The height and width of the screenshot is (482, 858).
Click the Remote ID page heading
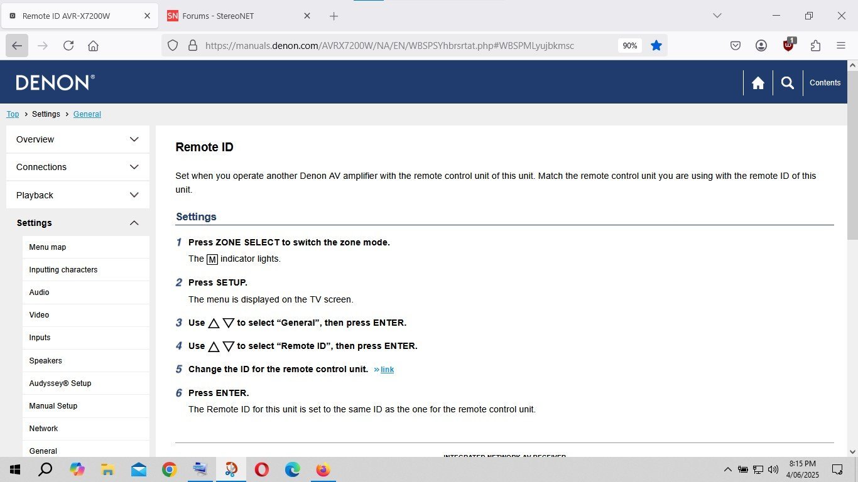click(x=204, y=147)
